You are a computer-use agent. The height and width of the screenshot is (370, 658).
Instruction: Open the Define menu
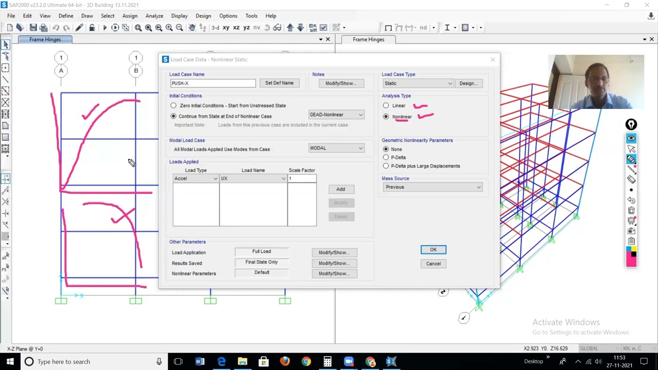(x=66, y=16)
